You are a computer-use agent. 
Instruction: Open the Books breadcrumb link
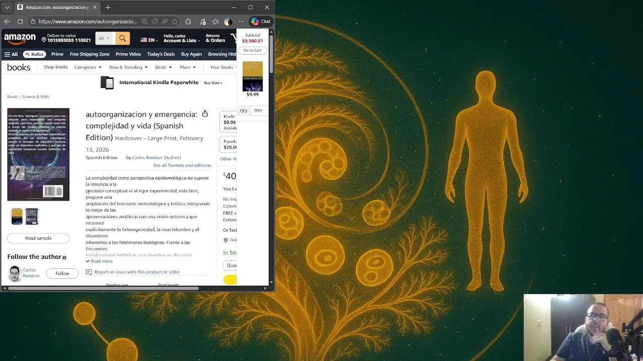pyautogui.click(x=13, y=96)
